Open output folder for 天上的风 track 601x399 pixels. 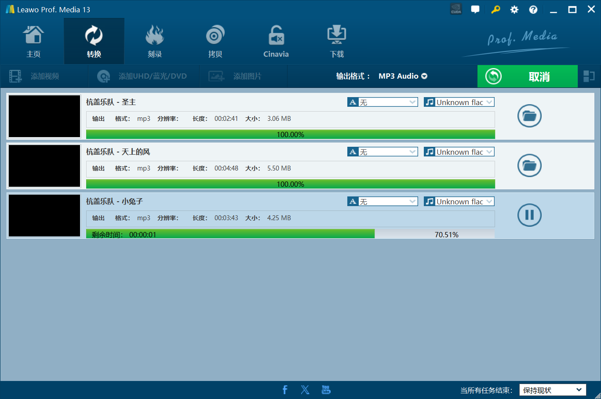529,166
